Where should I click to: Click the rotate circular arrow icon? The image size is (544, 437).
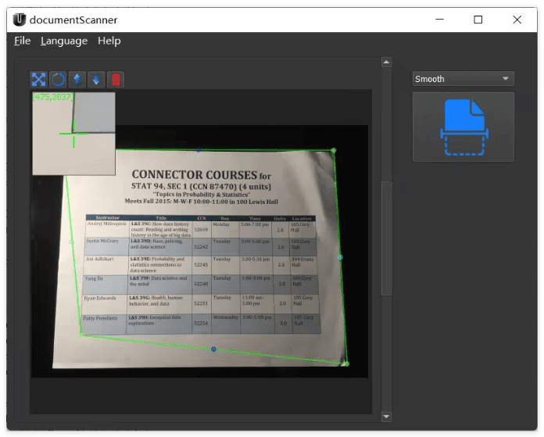click(x=58, y=80)
